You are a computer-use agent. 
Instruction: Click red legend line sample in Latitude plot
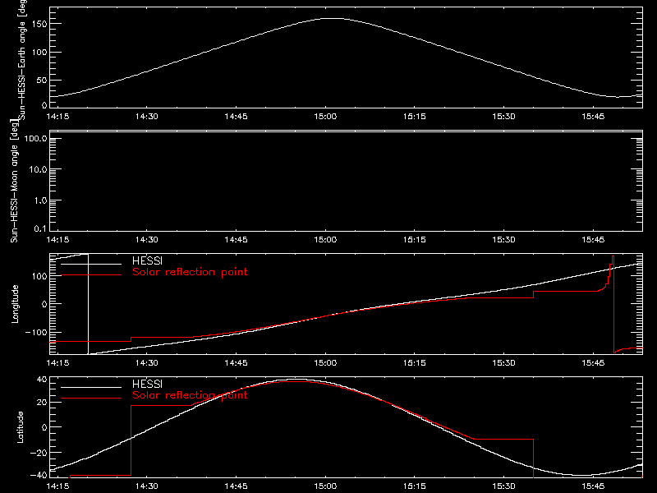point(91,399)
